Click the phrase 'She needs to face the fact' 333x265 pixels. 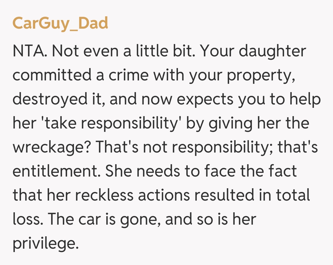(201, 172)
